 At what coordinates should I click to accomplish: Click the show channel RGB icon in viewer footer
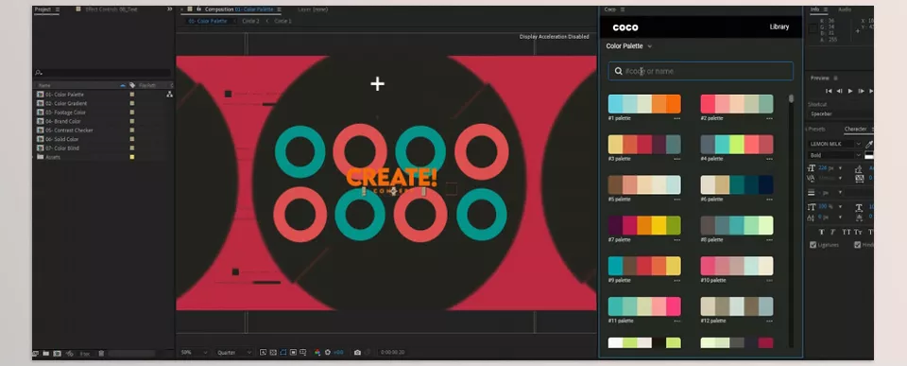coord(317,352)
